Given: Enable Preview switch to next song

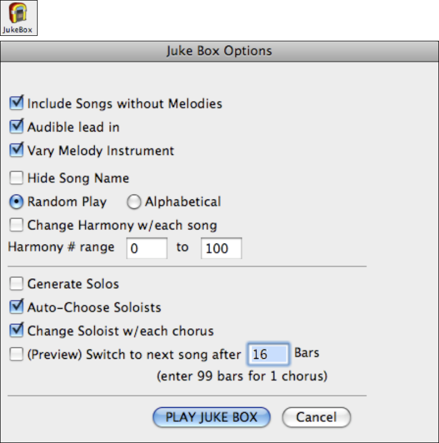Looking at the screenshot, I should click(17, 354).
